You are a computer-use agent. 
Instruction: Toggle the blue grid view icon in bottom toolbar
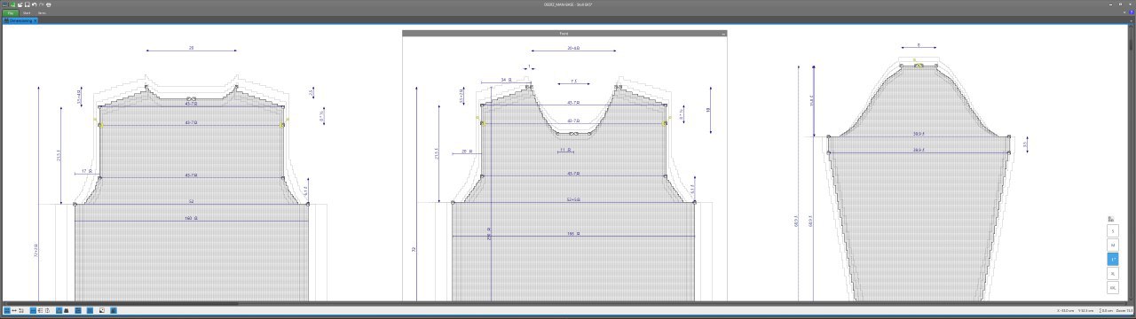tap(59, 310)
